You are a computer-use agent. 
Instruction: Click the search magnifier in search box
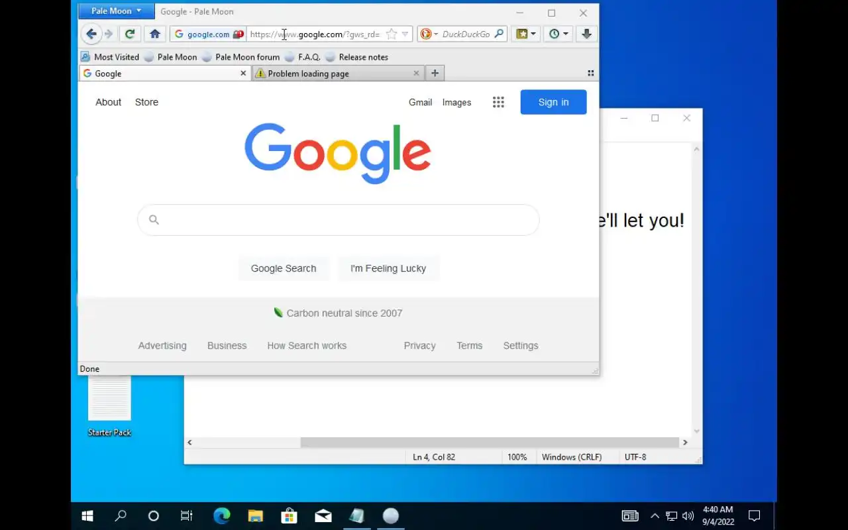pyautogui.click(x=500, y=34)
